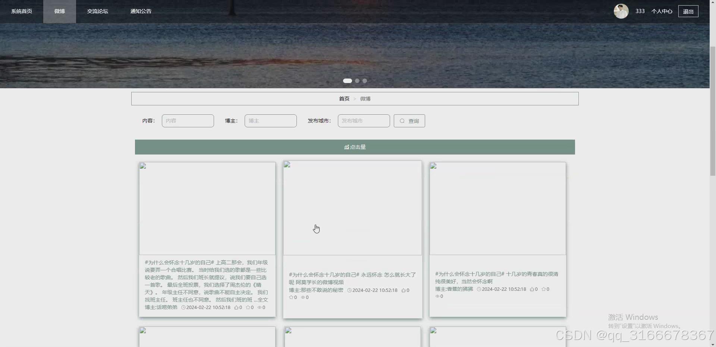Open 系统首页 in the navigation bar
The width and height of the screenshot is (716, 347).
coord(22,11)
